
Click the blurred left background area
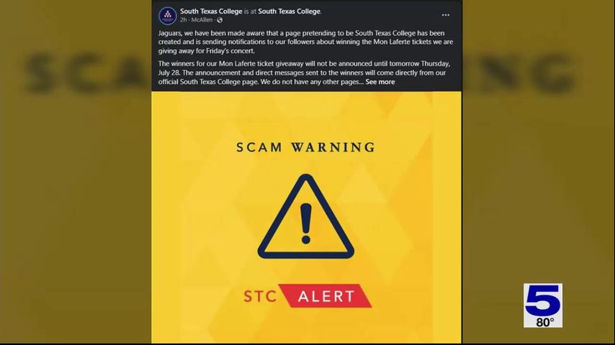coord(76,172)
